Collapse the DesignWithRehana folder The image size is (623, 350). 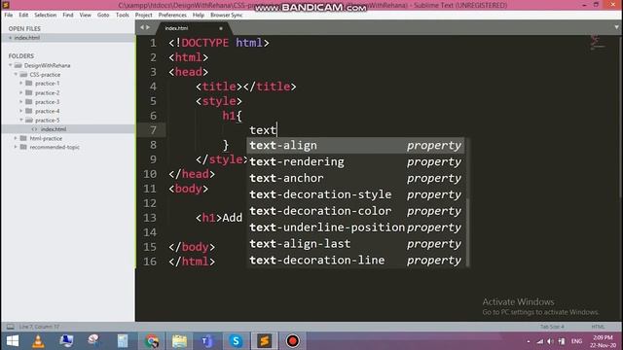pyautogui.click(x=11, y=65)
